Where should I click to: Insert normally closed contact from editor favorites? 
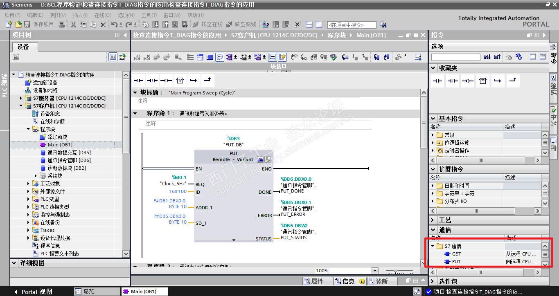tap(152, 81)
